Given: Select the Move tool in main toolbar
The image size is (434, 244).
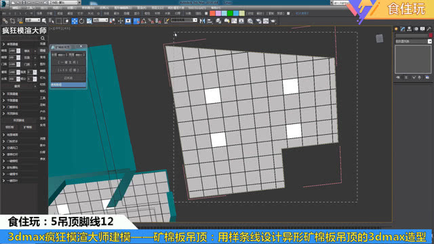Looking at the screenshot, I should (75, 21).
